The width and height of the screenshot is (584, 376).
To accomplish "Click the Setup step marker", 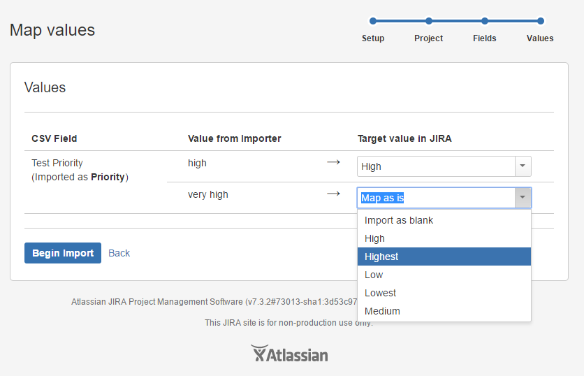I will (x=373, y=21).
